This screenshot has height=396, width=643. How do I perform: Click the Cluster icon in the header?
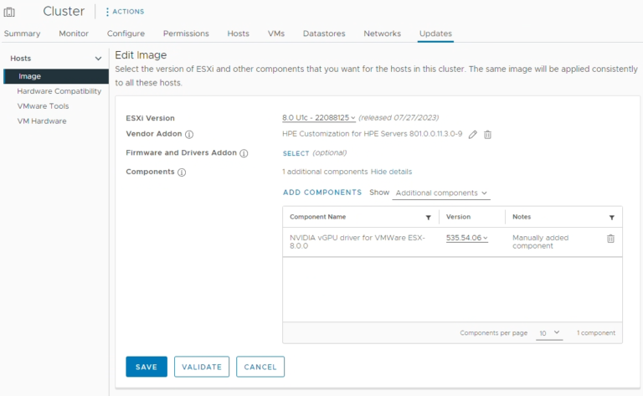point(10,12)
